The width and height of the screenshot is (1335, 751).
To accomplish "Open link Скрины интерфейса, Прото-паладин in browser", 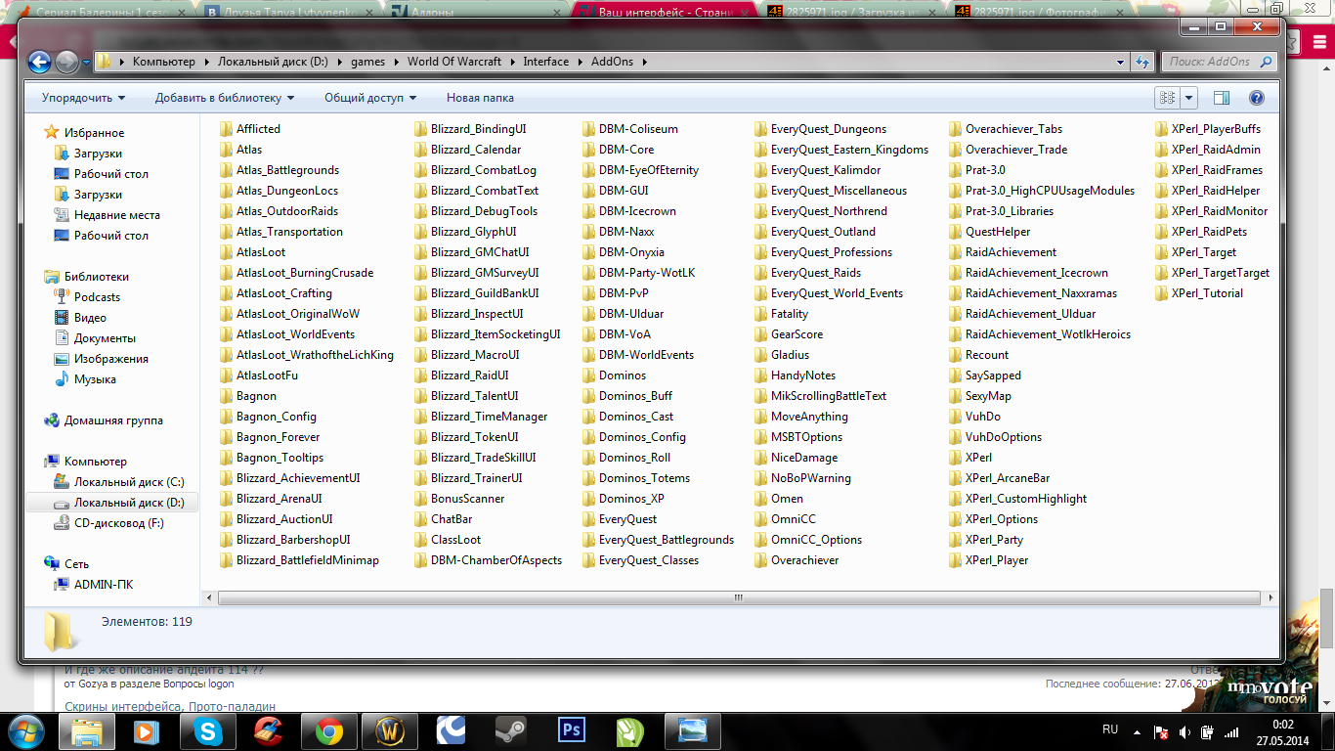I will tap(170, 706).
